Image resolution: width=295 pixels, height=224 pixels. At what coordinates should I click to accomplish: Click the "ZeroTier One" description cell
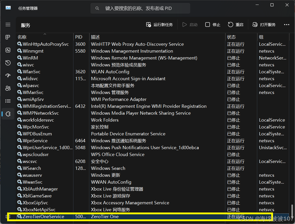pyautogui.click(x=105, y=217)
